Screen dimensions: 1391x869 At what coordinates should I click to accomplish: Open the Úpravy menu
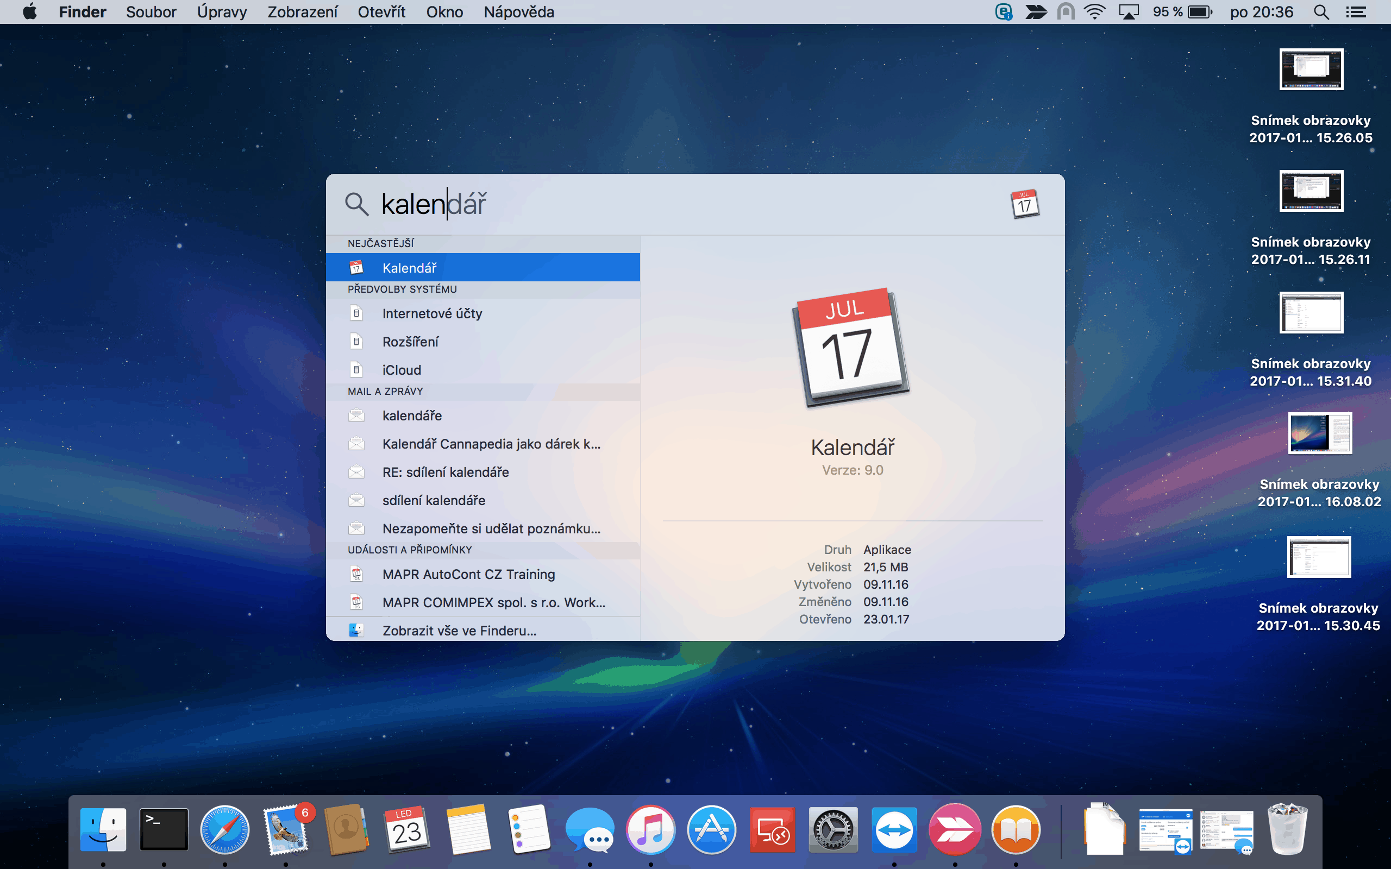tap(222, 12)
